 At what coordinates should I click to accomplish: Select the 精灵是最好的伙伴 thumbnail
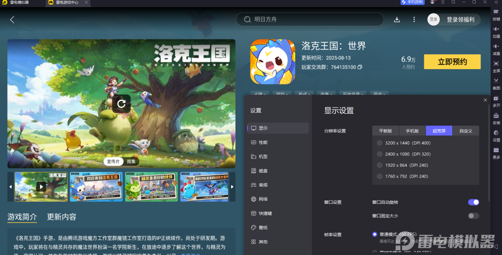tap(151, 187)
